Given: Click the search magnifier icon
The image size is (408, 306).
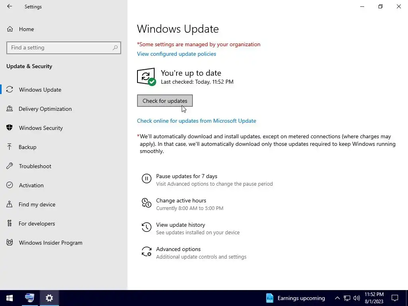Looking at the screenshot, I should click(115, 48).
